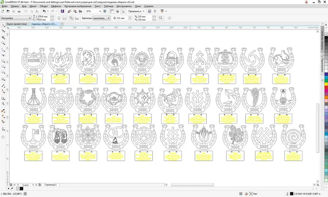Select the Shape edit tool
The height and width of the screenshot is (197, 328).
click(3, 31)
